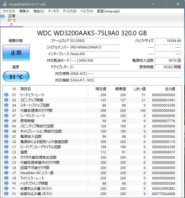Click the ID column header
Viewport: 185px width, 198px height.
[x=14, y=89]
